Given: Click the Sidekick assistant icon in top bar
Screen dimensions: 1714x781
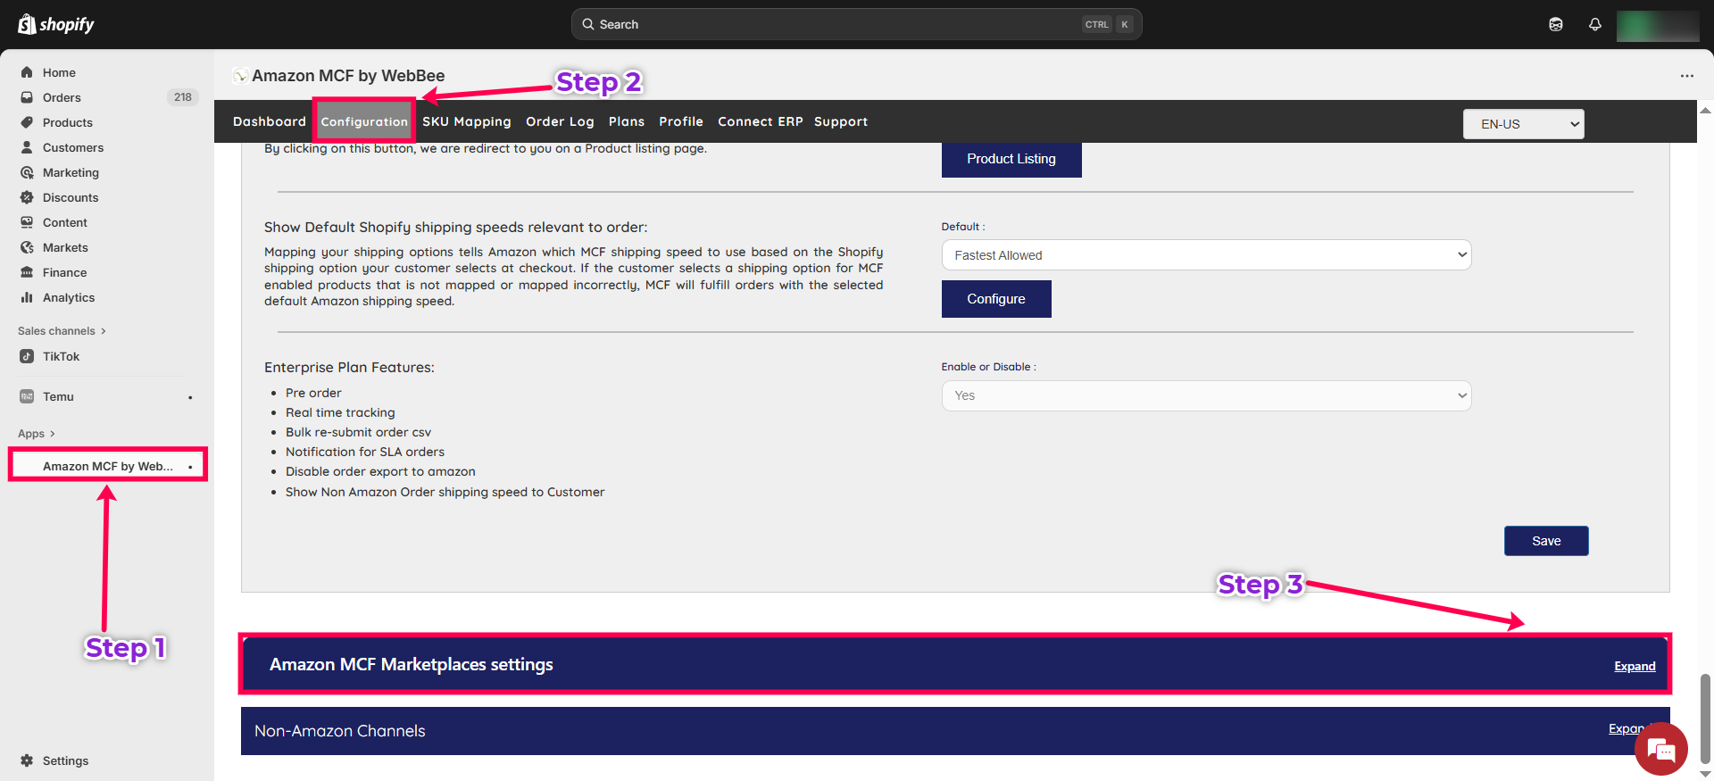Looking at the screenshot, I should pos(1555,24).
